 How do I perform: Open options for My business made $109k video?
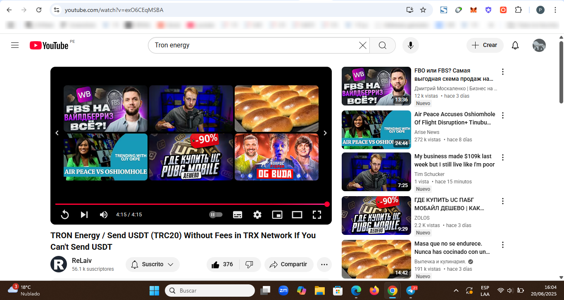[503, 157]
